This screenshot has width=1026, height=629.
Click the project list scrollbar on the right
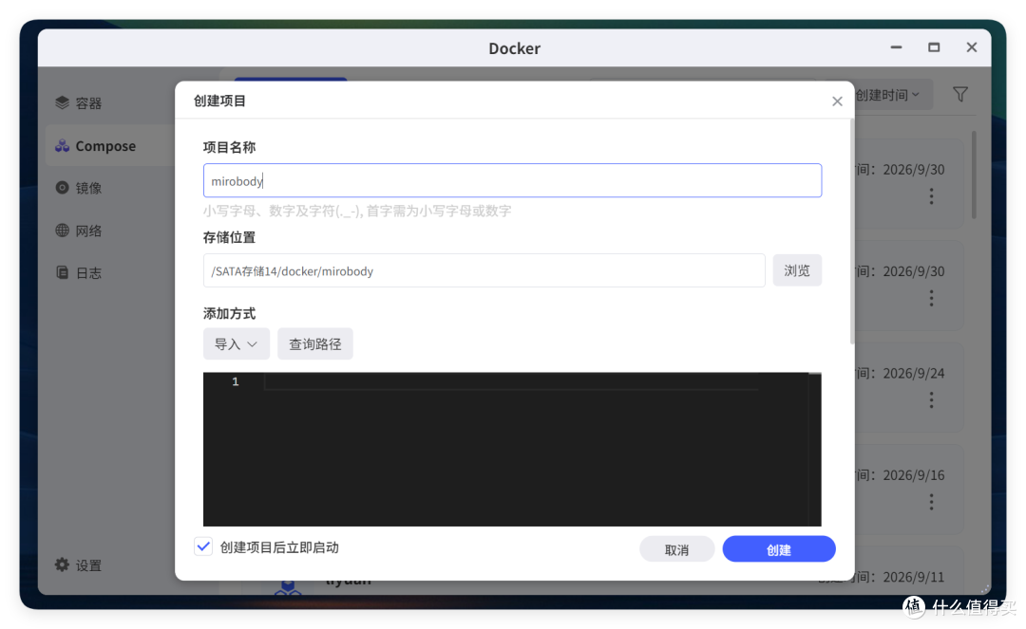click(x=974, y=176)
